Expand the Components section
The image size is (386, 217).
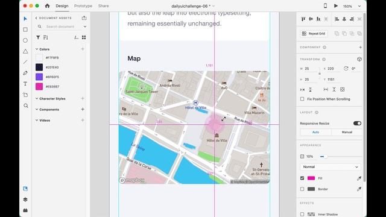pyautogui.click(x=37, y=109)
